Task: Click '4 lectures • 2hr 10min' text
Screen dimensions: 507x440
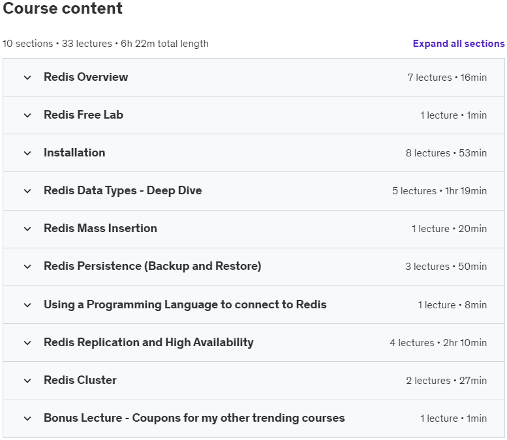Action: tap(438, 343)
